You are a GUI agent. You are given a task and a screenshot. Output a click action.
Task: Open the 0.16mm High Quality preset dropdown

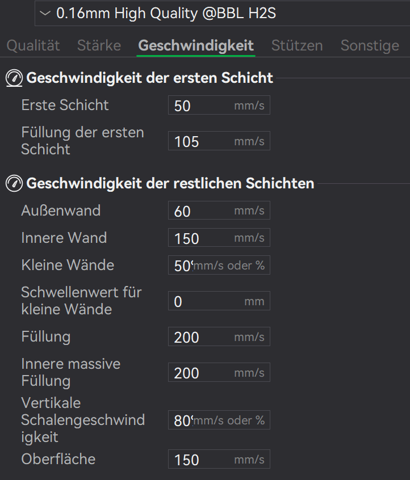pos(221,13)
